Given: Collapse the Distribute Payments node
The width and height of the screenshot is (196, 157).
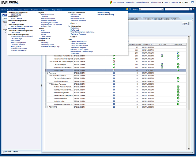Looking at the screenshot, I should point(50,84).
